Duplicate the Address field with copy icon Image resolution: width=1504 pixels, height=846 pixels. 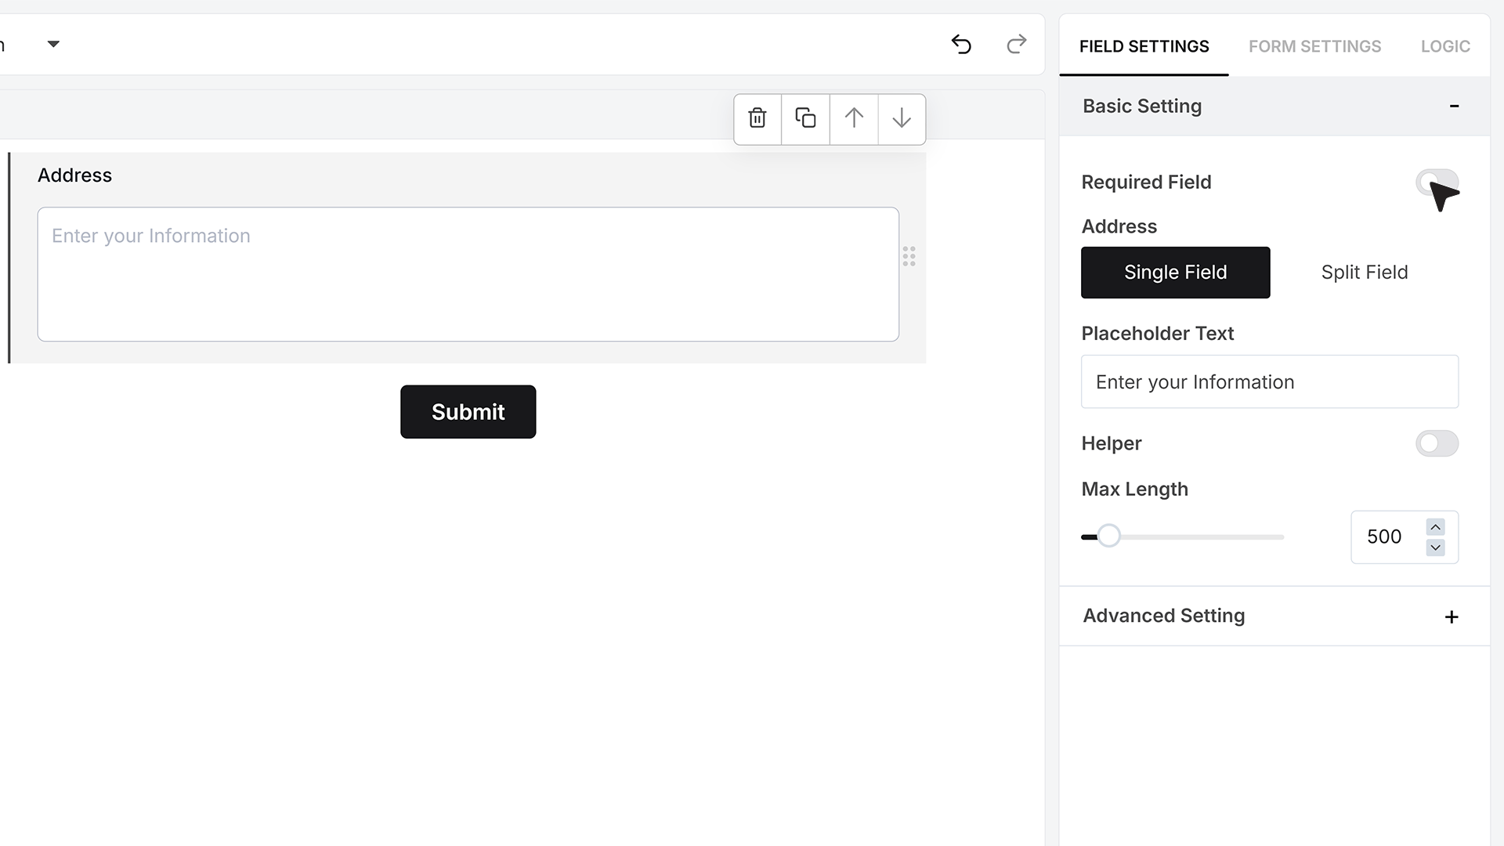[805, 119]
